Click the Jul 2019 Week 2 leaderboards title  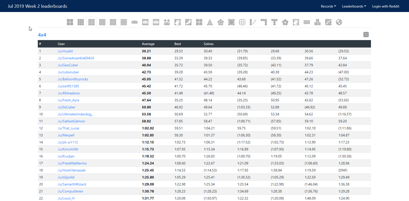(x=38, y=6)
